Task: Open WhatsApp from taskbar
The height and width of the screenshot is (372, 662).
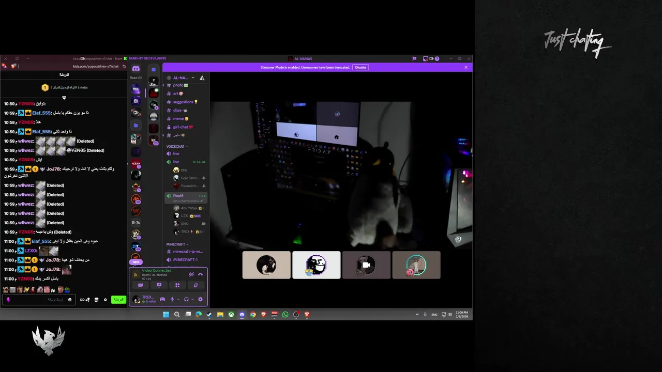Action: pos(285,314)
